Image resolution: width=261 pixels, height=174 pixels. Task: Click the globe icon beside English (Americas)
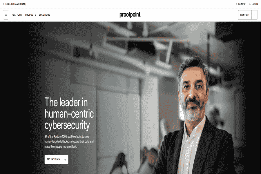point(4,4)
